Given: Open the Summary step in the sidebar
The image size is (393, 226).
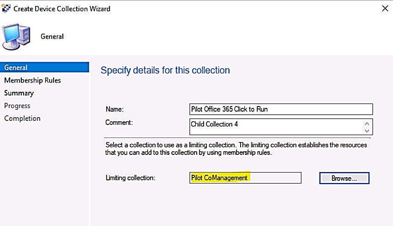Looking at the screenshot, I should click(x=19, y=93).
